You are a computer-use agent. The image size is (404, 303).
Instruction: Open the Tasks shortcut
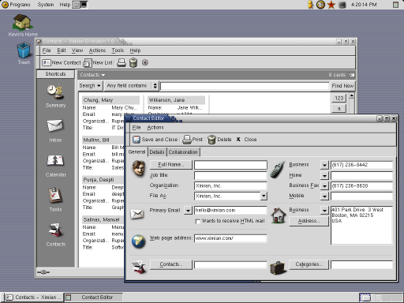[55, 200]
